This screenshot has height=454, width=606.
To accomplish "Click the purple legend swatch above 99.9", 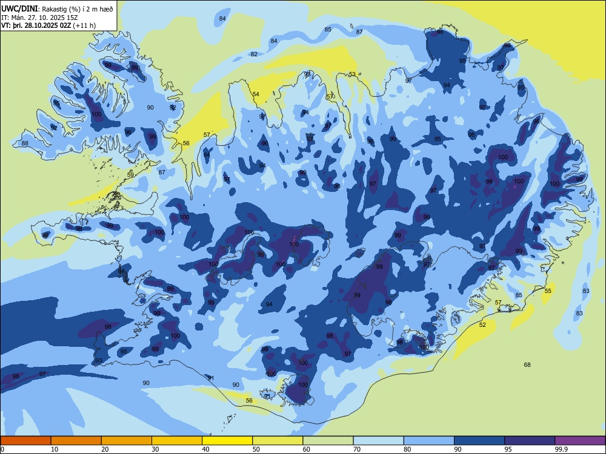I will pyautogui.click(x=580, y=441).
